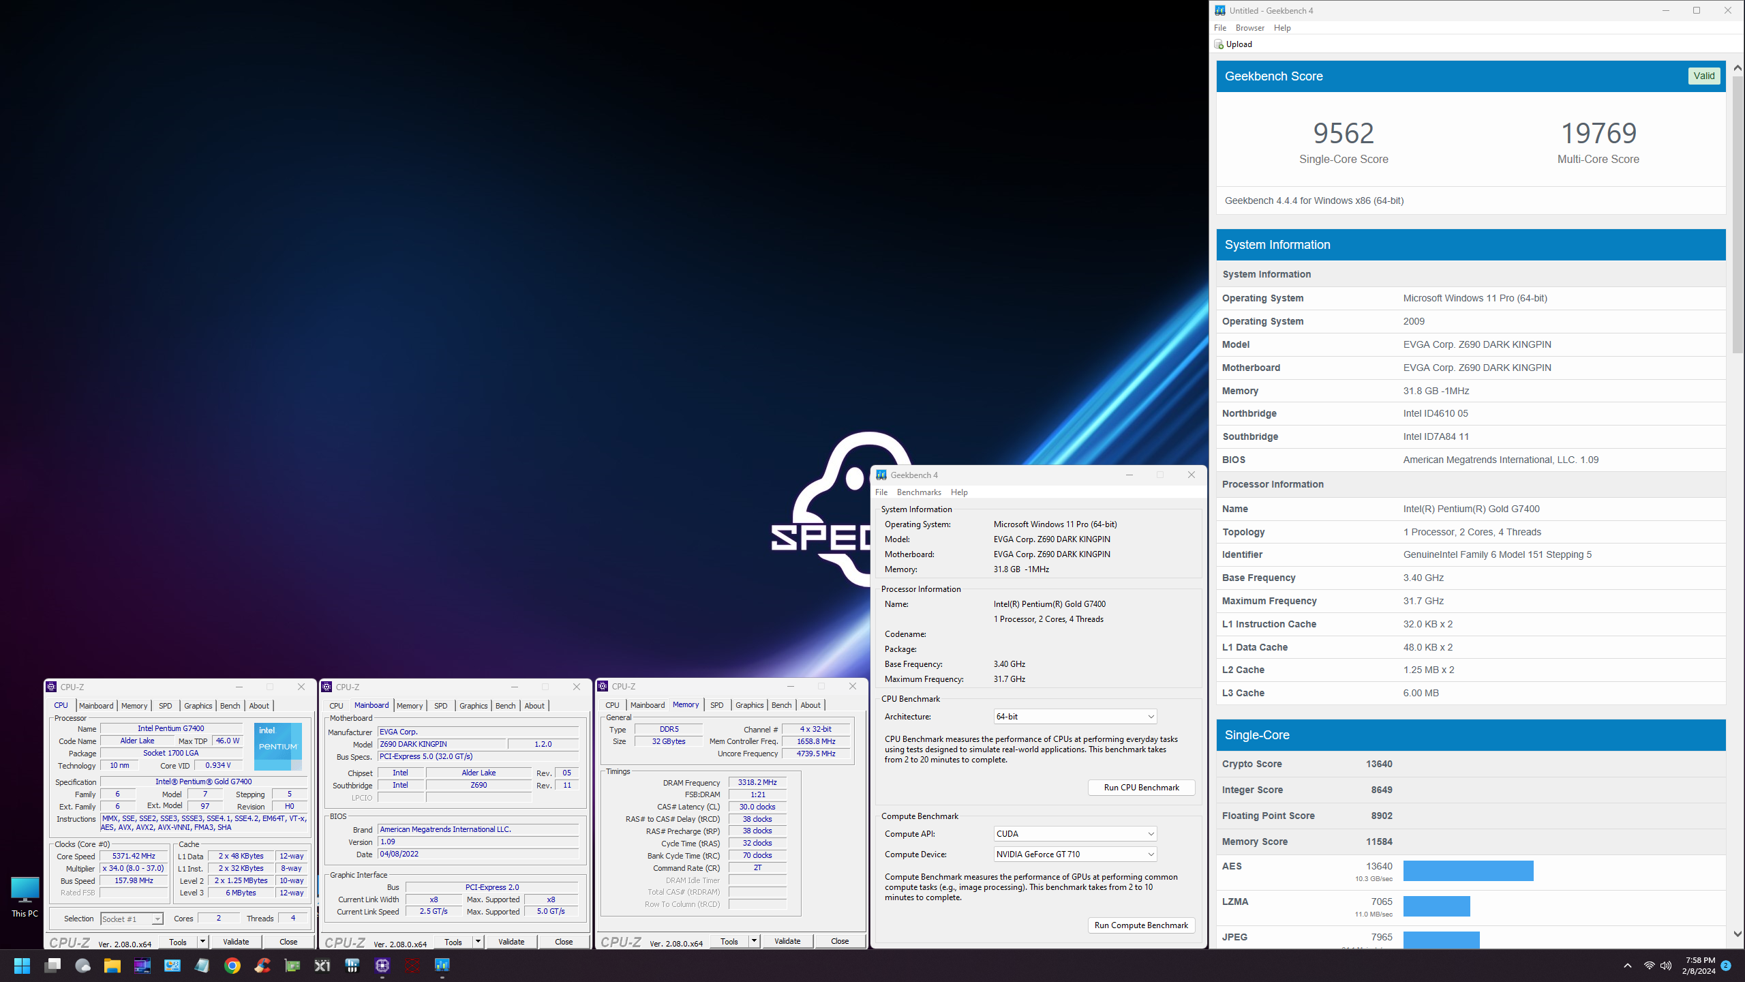
Task: Click Run Compute Benchmark button
Action: 1141,925
